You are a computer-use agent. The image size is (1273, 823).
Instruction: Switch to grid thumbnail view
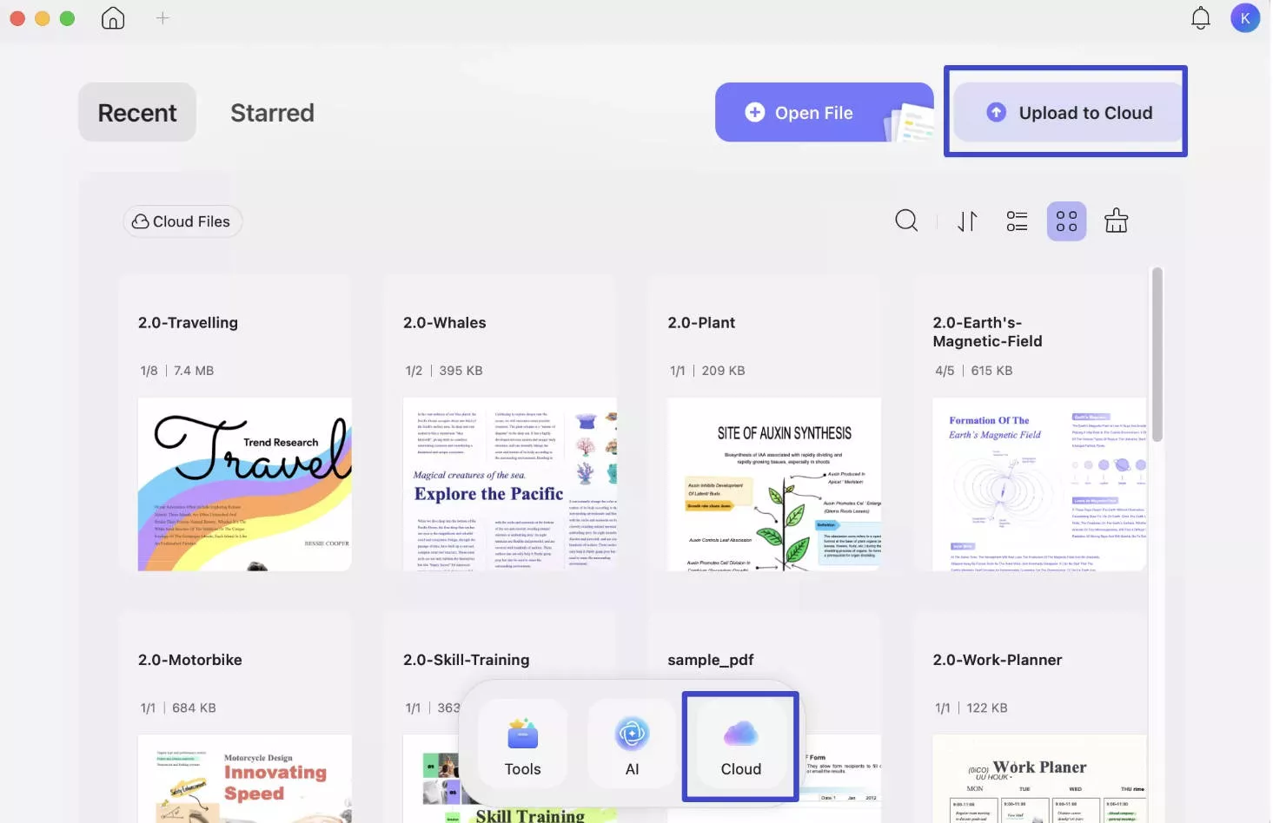[x=1066, y=221]
